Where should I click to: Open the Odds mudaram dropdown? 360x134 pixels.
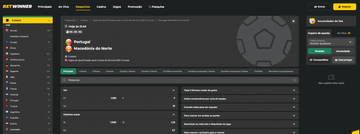(x=331, y=42)
